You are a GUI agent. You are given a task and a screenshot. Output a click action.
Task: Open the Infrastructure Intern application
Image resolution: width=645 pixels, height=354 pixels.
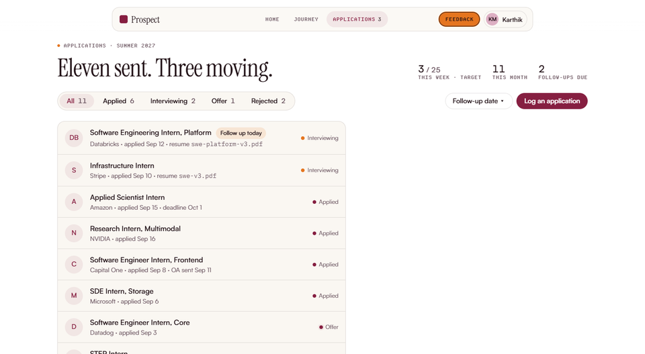coord(202,170)
